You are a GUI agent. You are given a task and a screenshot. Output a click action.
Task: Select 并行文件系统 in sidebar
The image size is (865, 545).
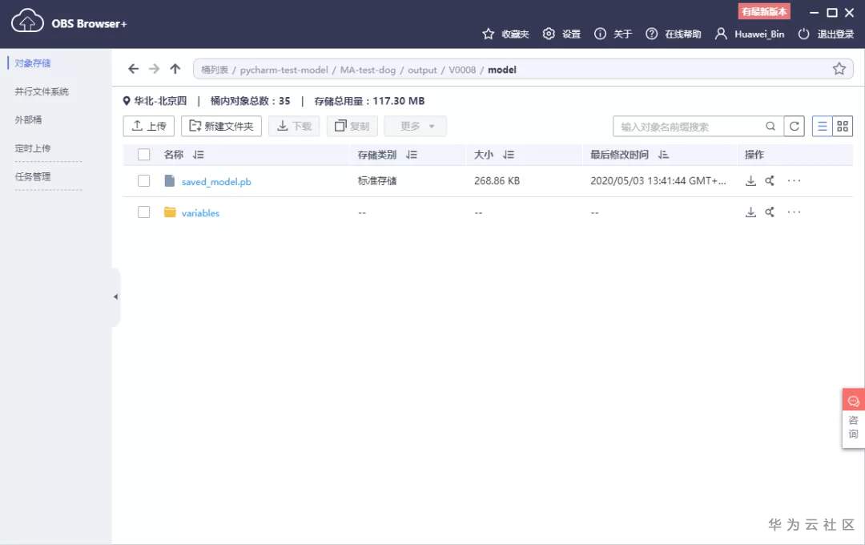pos(42,91)
